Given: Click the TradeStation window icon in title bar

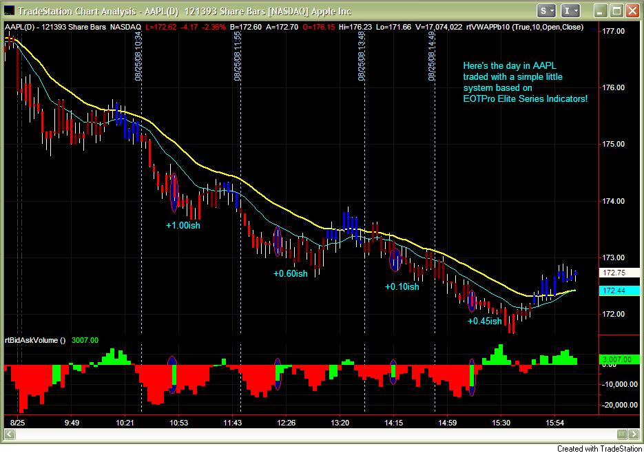Looking at the screenshot, I should pyautogui.click(x=8, y=10).
